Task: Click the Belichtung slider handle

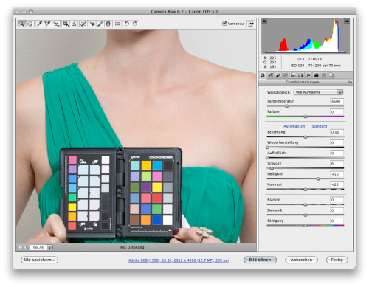Action: pos(306,136)
